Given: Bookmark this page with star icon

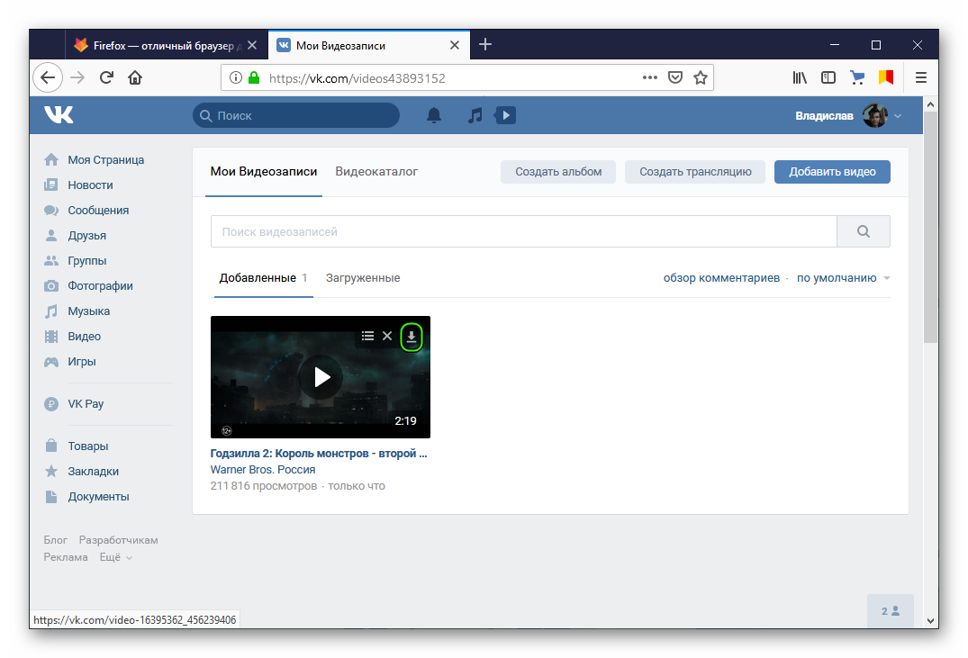Looking at the screenshot, I should [700, 77].
